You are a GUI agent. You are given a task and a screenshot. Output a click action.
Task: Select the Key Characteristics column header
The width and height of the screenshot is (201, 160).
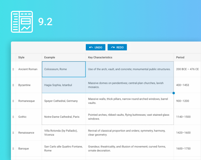(130, 57)
